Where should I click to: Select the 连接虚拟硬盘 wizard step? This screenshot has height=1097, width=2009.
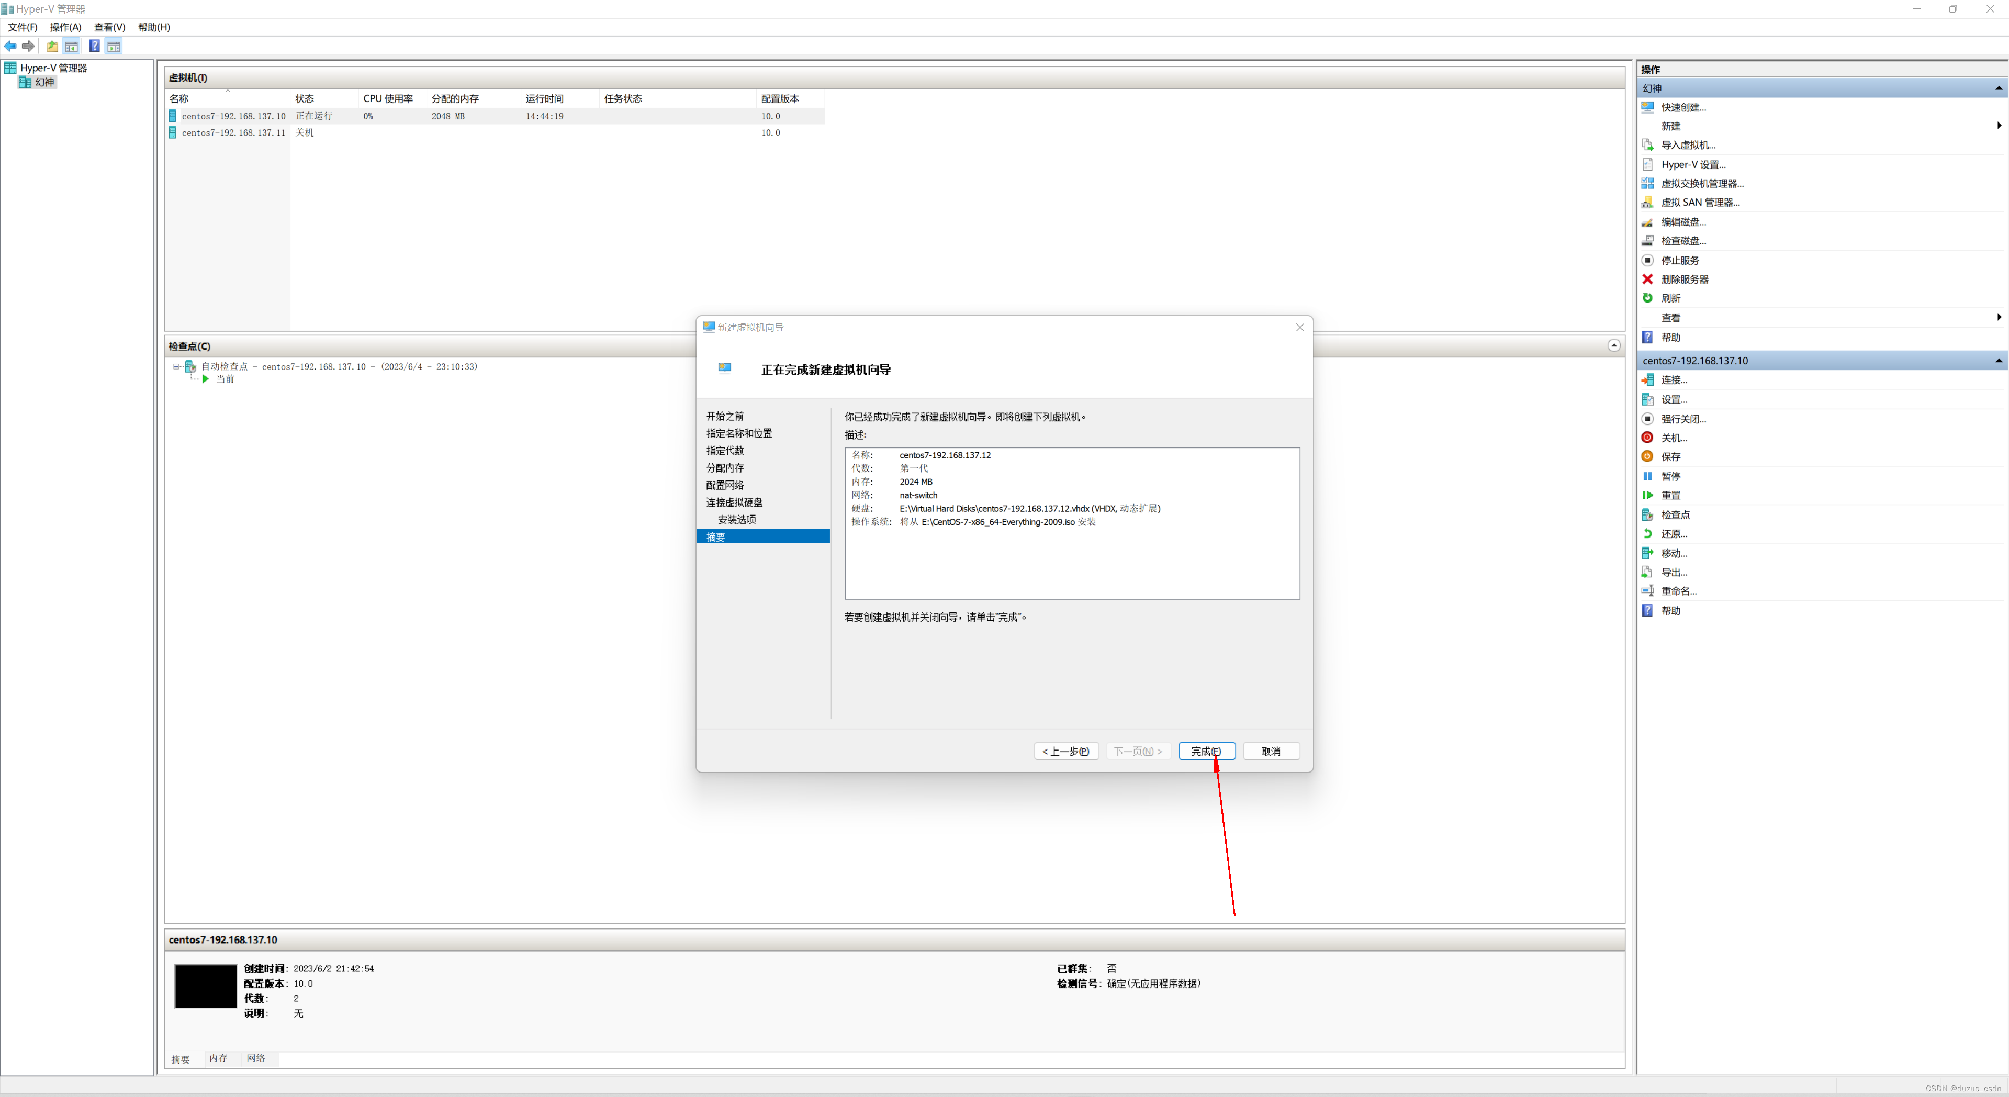[x=735, y=503]
